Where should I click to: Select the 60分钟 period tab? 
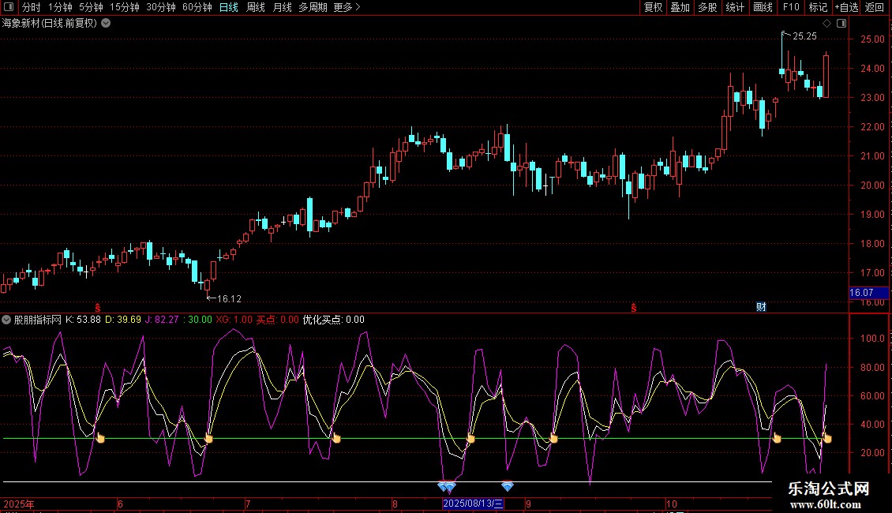coord(197,7)
